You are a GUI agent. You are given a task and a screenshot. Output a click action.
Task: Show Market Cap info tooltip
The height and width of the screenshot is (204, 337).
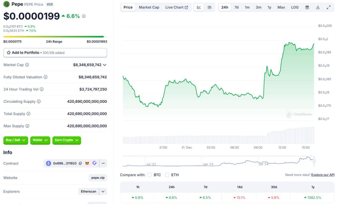click(27, 65)
